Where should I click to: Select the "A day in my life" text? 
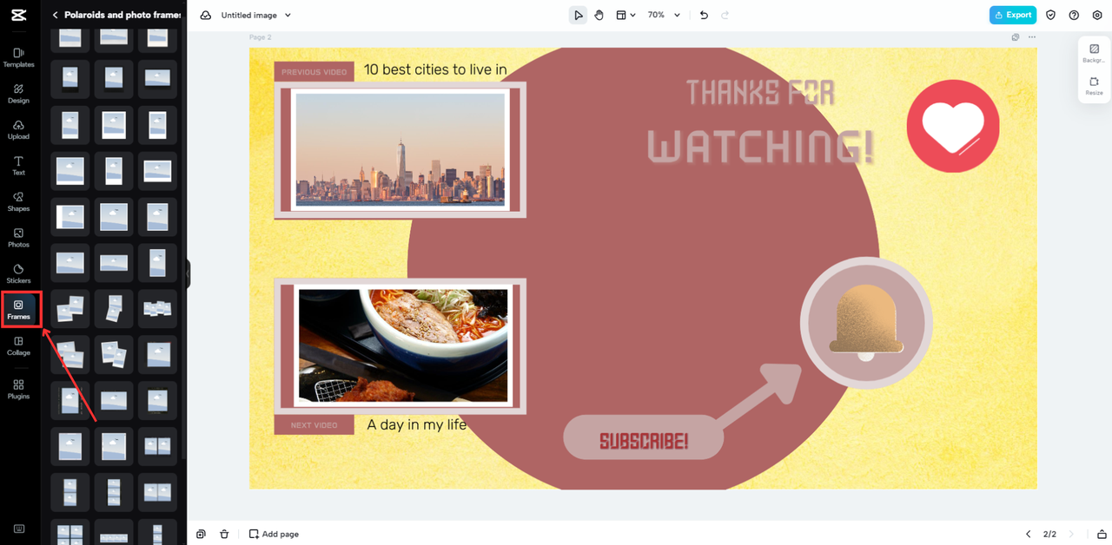click(x=417, y=424)
